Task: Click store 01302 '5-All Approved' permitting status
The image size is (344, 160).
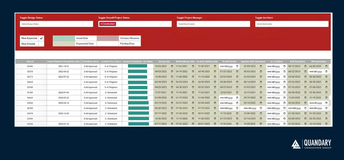Action: (90, 92)
